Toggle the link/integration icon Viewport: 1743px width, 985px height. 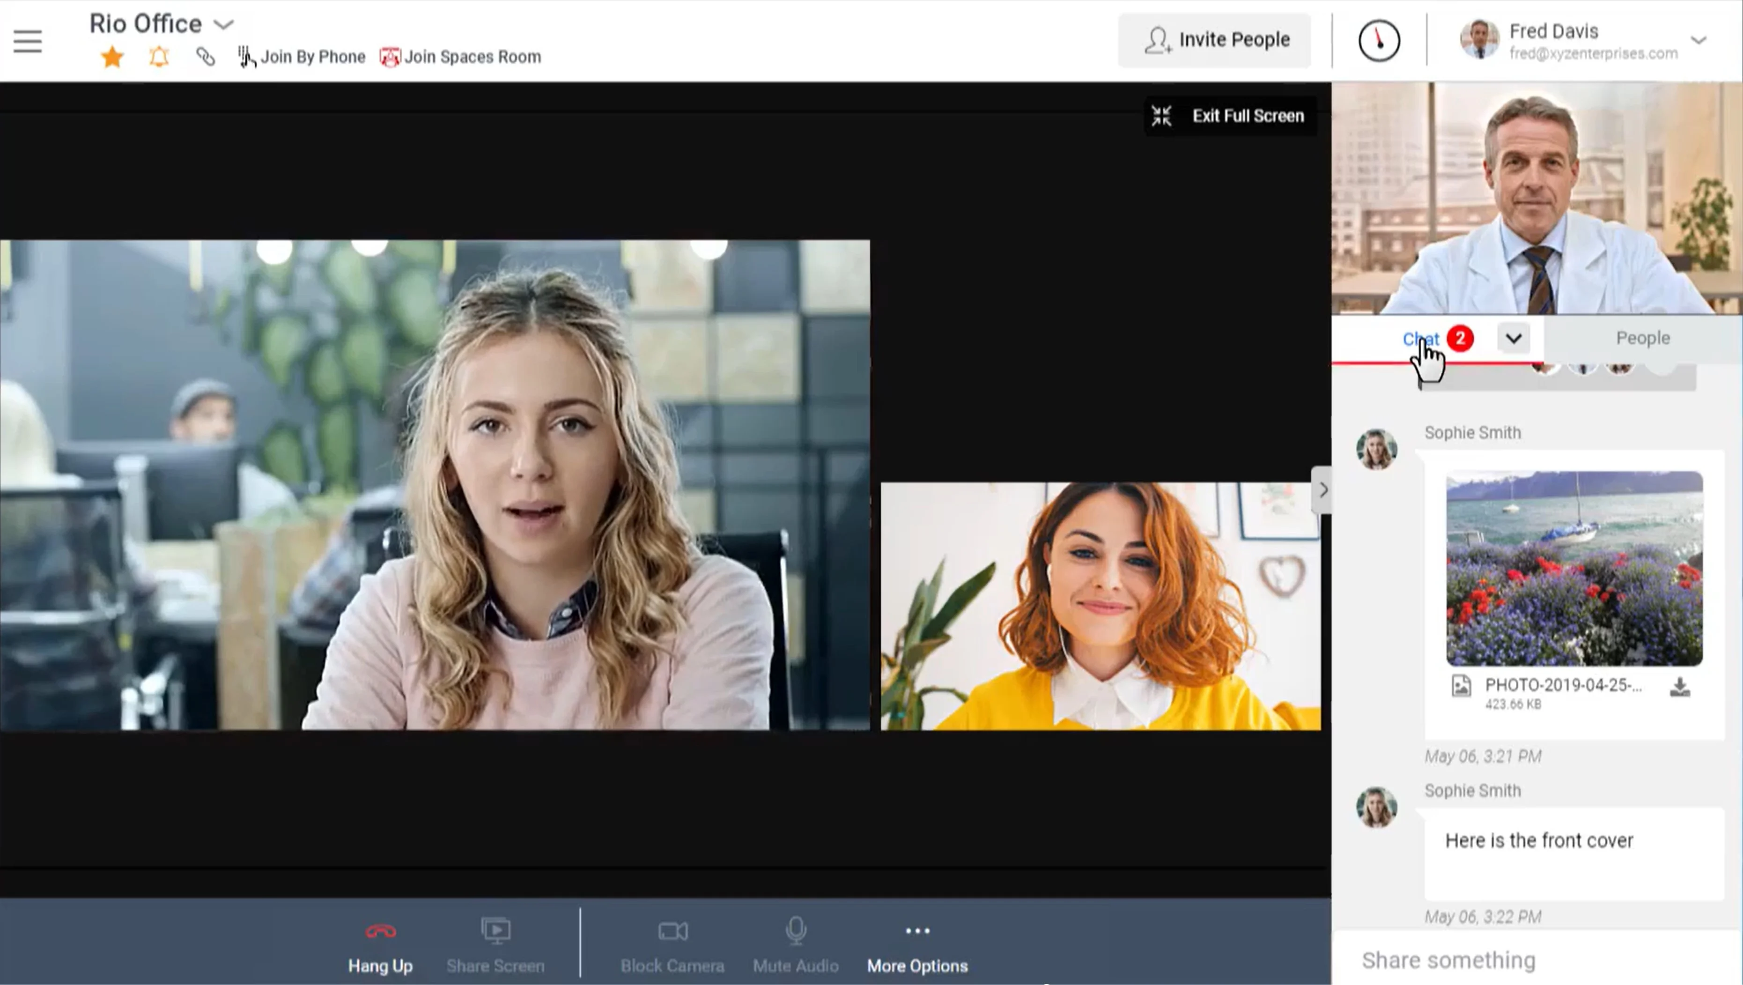point(205,56)
